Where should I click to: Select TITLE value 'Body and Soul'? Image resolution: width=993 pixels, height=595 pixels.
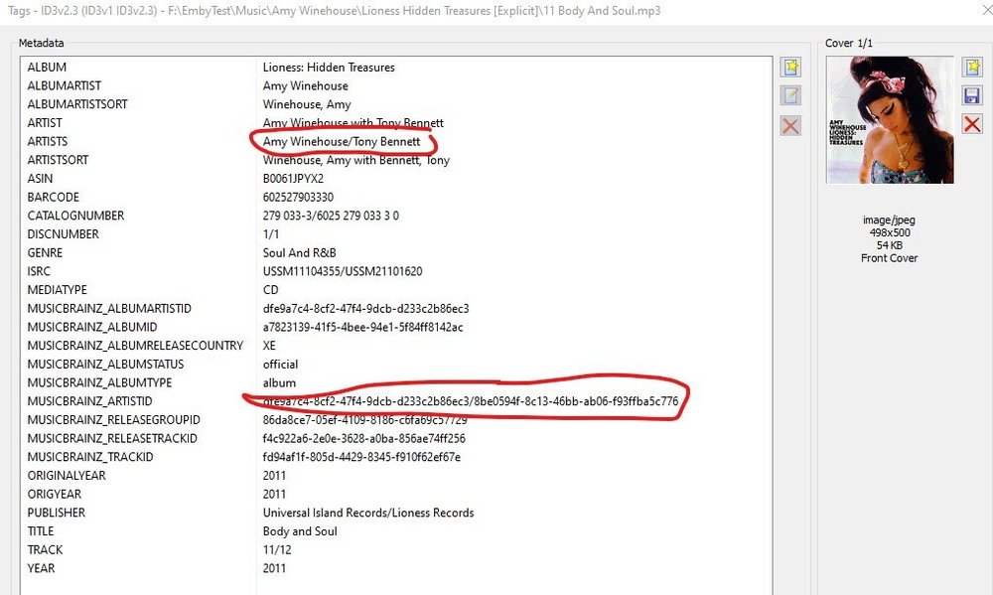(300, 531)
